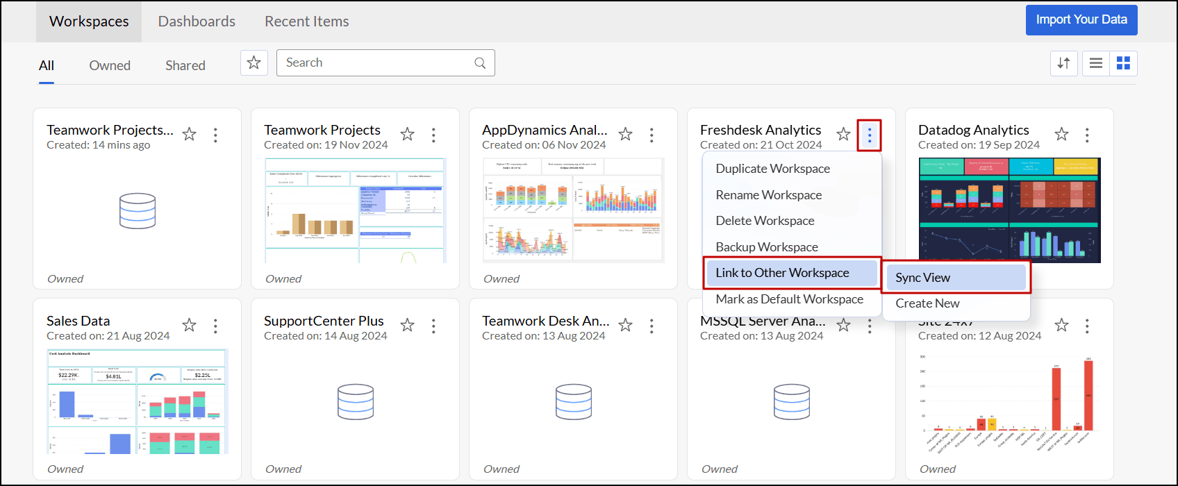Screen dimensions: 1178x486
Task: Switch to grid view layout
Action: click(1122, 63)
